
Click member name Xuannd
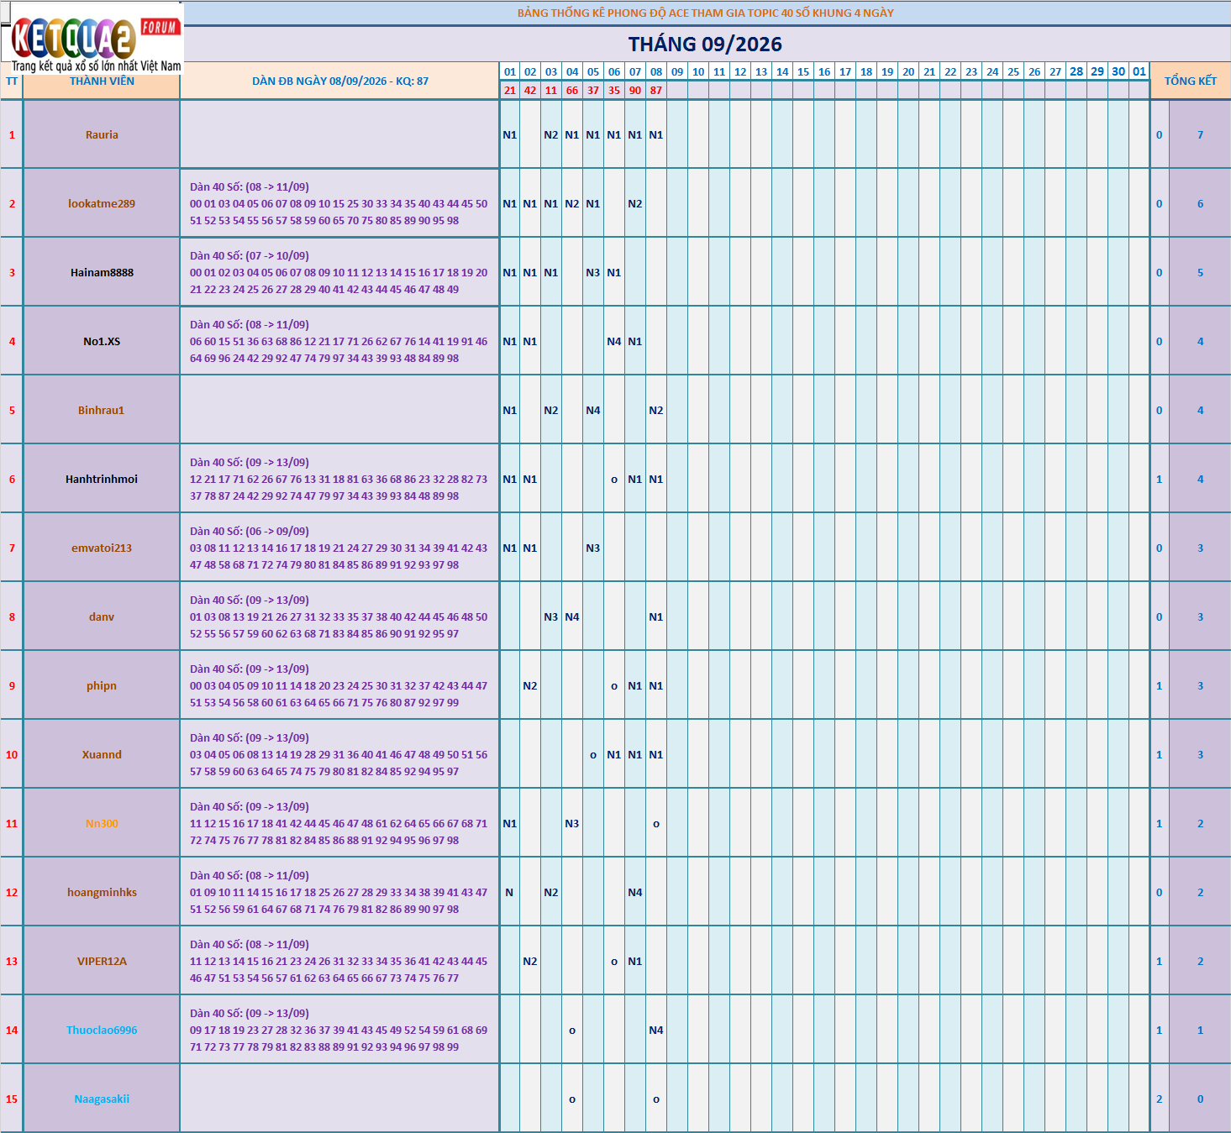tap(102, 754)
